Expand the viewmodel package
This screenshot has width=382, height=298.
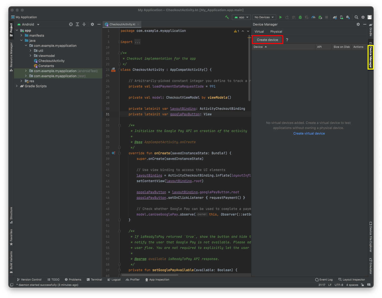(x=31, y=56)
